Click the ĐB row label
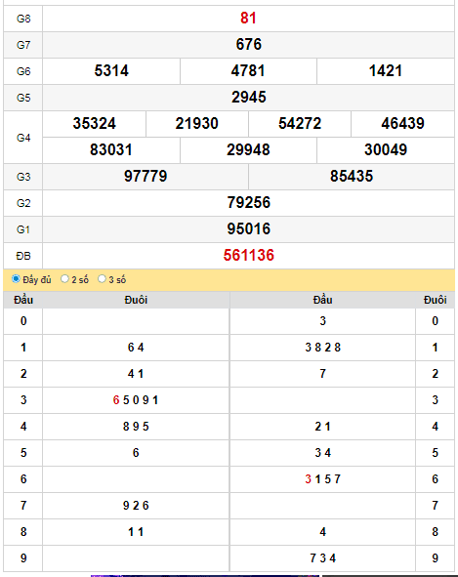This screenshot has height=577, width=458. point(23,256)
